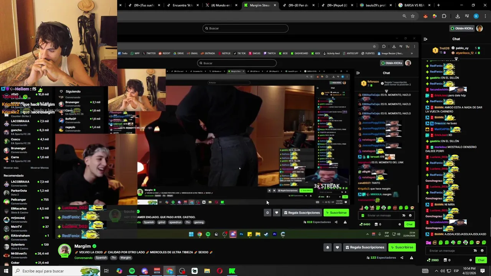The width and height of the screenshot is (491, 276).
Task: Open Margiim channel avatar with LIVE badge
Action: coord(64,250)
